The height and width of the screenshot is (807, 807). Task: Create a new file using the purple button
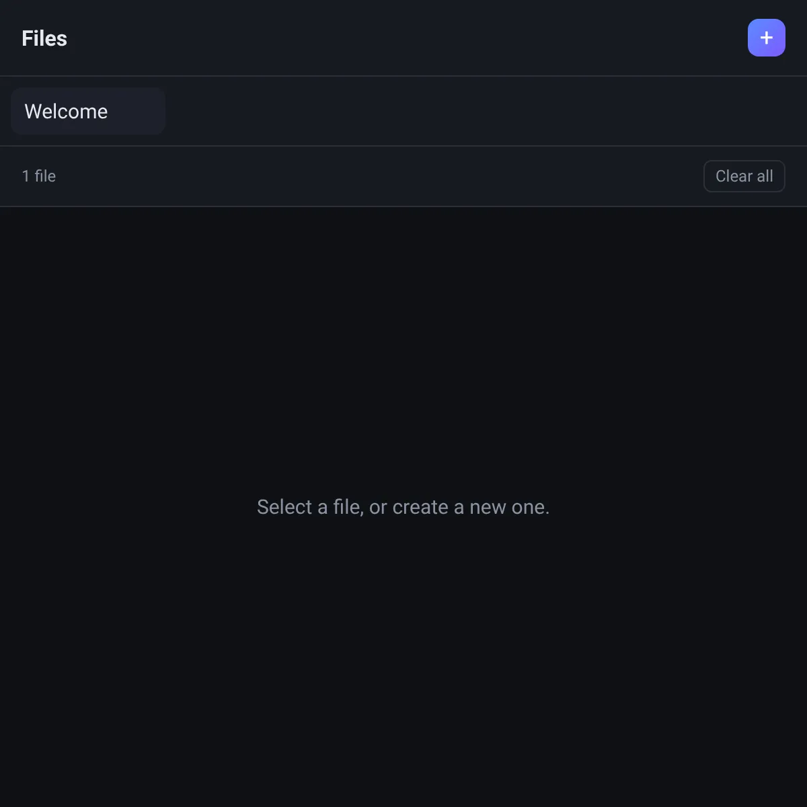click(766, 38)
